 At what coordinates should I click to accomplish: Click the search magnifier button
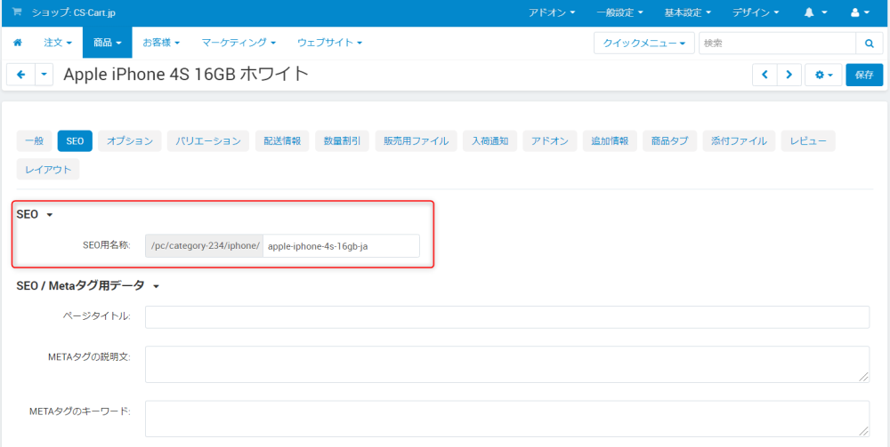click(869, 43)
